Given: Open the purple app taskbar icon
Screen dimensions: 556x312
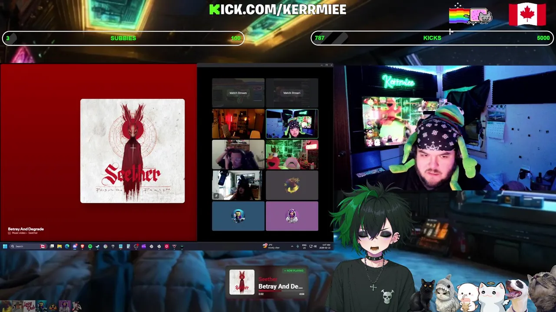Looking at the screenshot, I should pyautogui.click(x=144, y=246).
